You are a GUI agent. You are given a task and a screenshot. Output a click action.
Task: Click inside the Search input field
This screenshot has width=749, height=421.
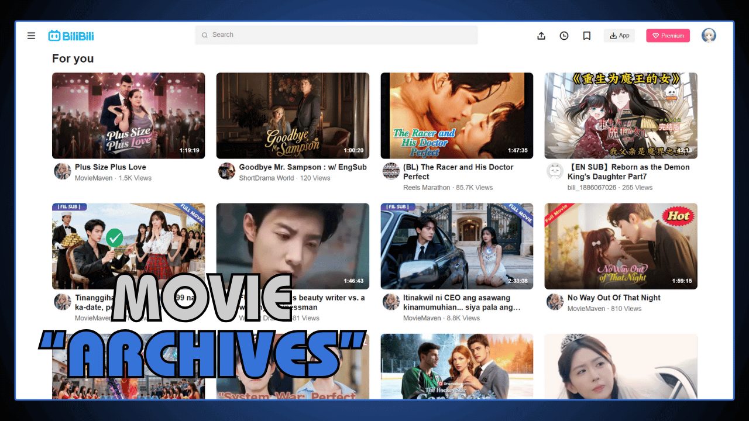(293, 35)
